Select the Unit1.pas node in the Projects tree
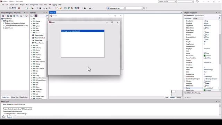Screen dimensions: 222x125 coord(10,28)
